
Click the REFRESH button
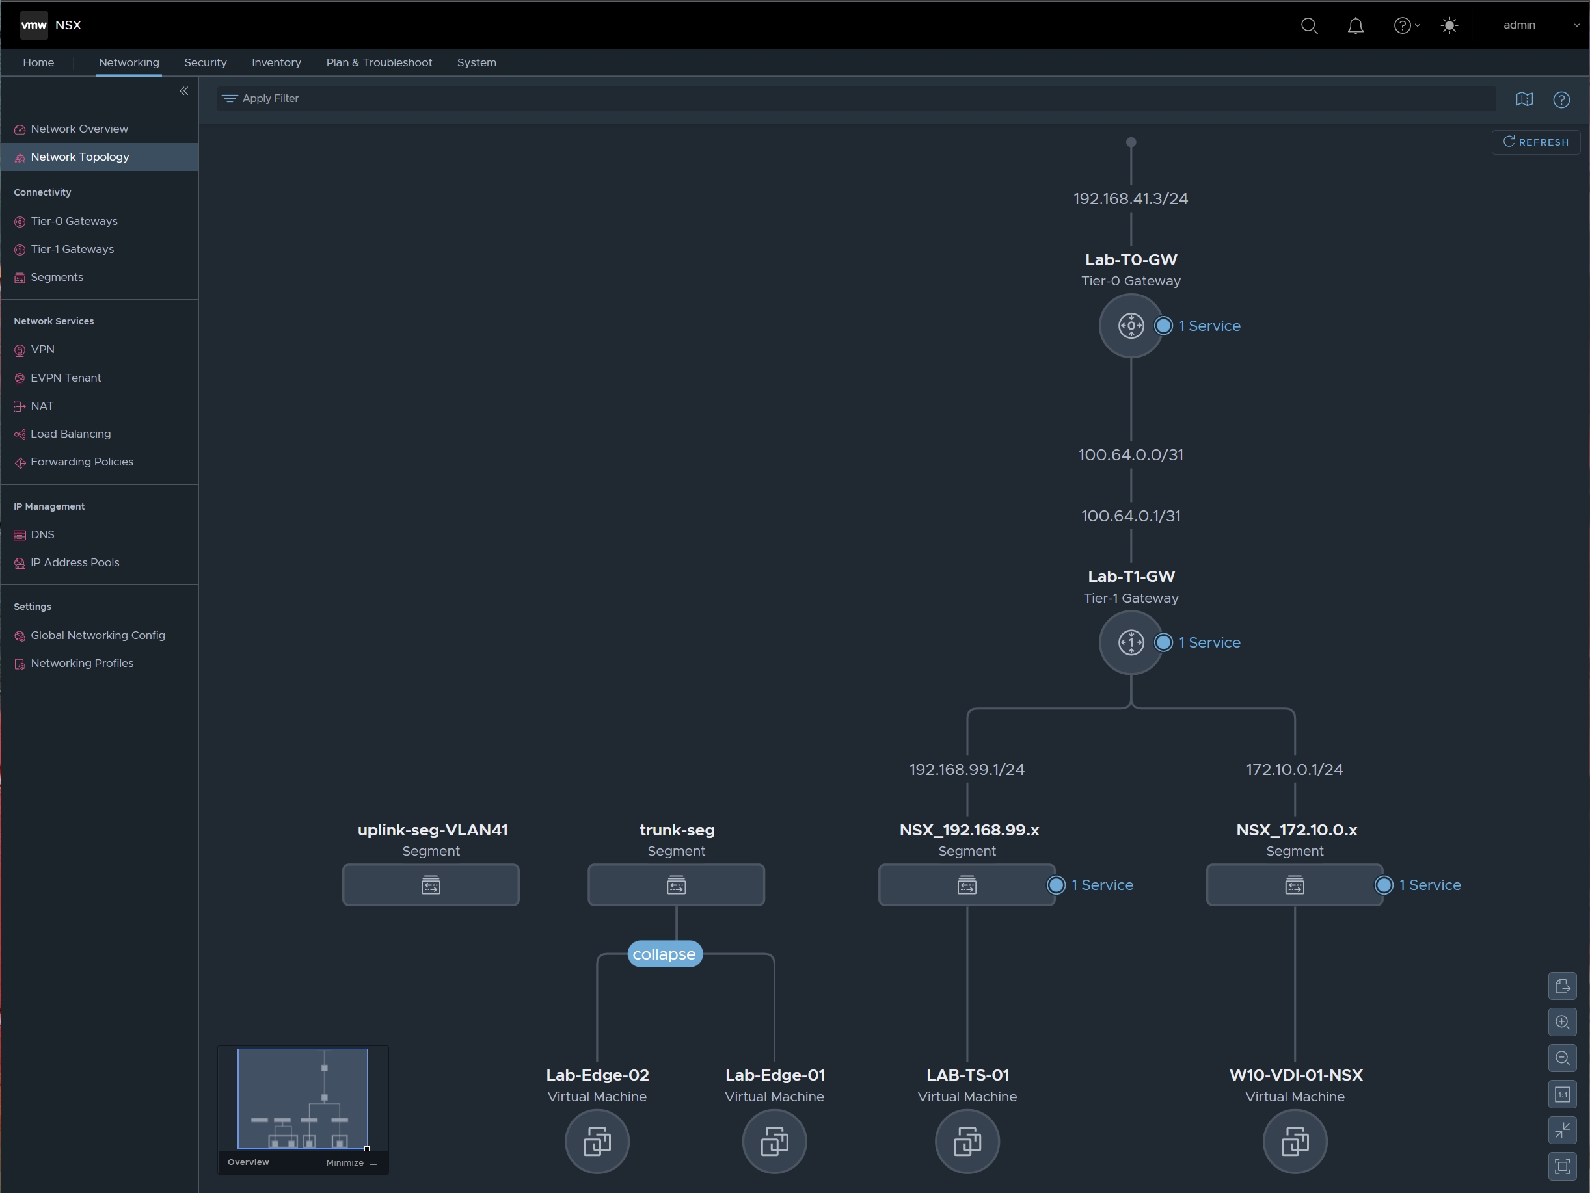click(x=1535, y=142)
